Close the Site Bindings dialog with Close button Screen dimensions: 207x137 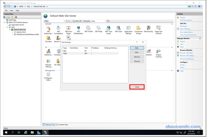[137, 87]
